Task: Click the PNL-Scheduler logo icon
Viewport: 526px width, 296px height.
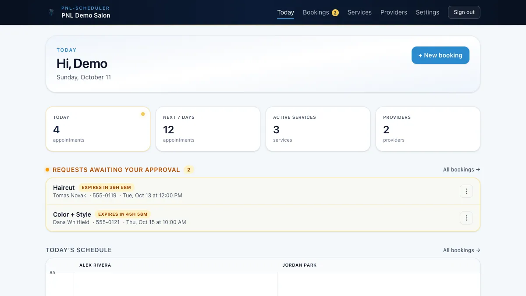Action: coord(51,12)
